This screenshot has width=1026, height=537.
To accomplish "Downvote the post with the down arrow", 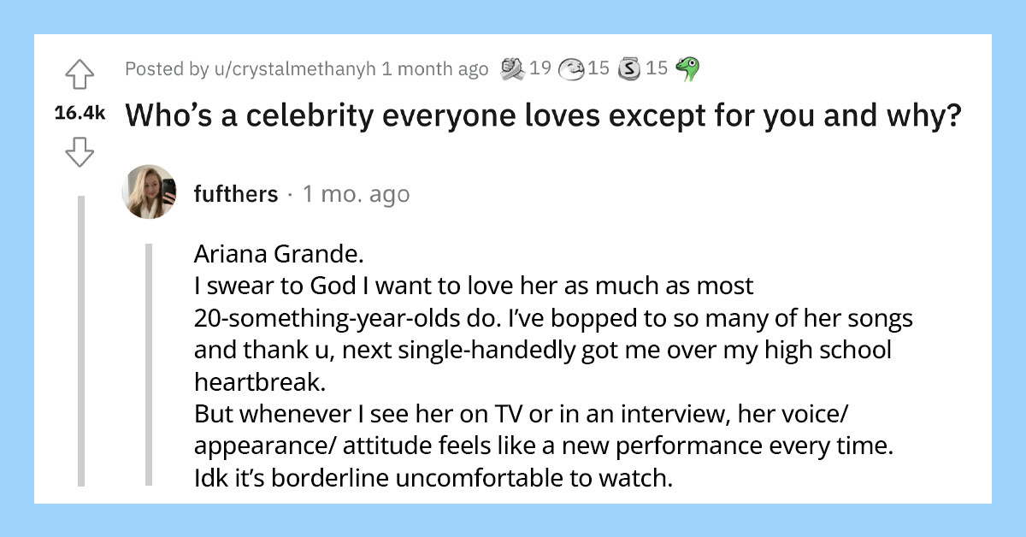I will click(x=81, y=154).
